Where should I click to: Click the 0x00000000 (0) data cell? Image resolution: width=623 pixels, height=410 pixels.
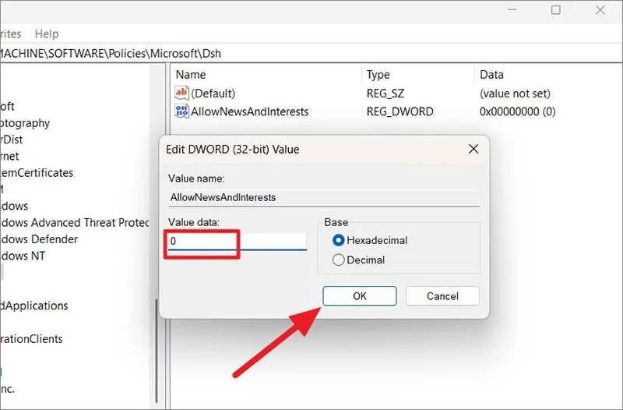coord(517,111)
